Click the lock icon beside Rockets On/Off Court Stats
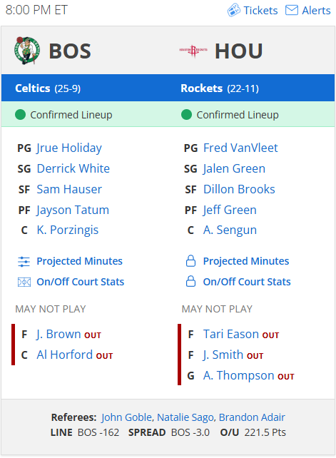 190,282
